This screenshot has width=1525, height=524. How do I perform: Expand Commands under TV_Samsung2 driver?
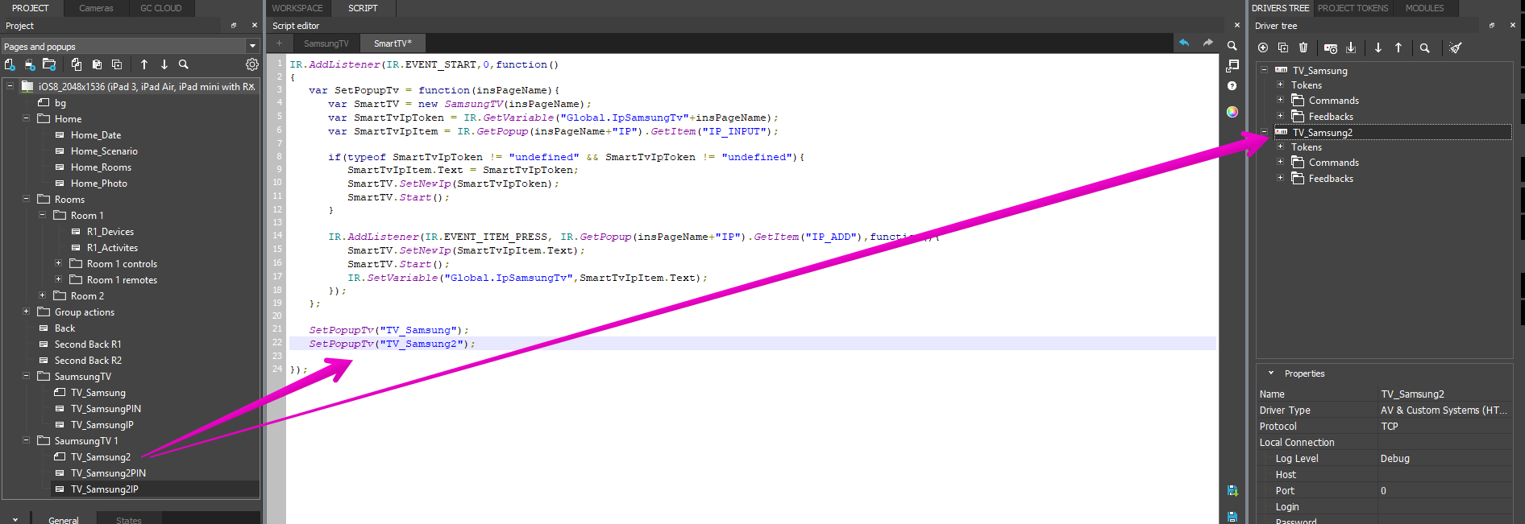click(1280, 163)
